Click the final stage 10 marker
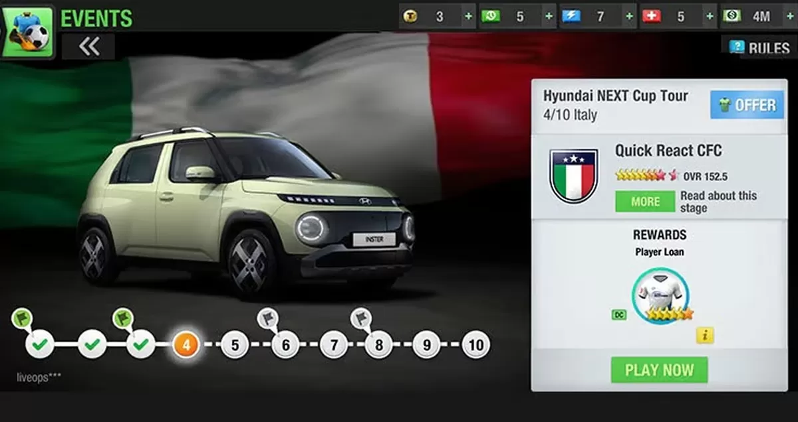The height and width of the screenshot is (422, 798). point(475,345)
